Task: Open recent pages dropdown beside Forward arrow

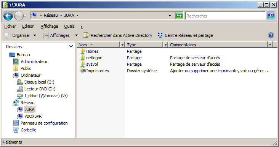Action: tap(26, 16)
